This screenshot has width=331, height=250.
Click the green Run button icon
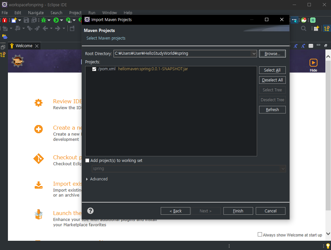56,20
